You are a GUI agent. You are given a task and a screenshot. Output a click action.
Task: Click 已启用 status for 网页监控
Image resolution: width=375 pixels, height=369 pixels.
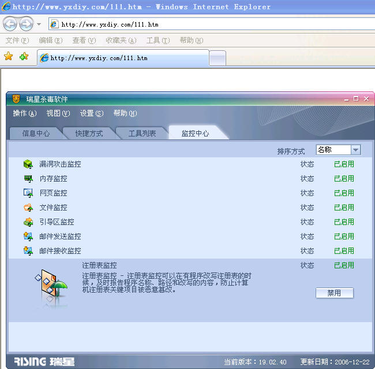tap(344, 193)
